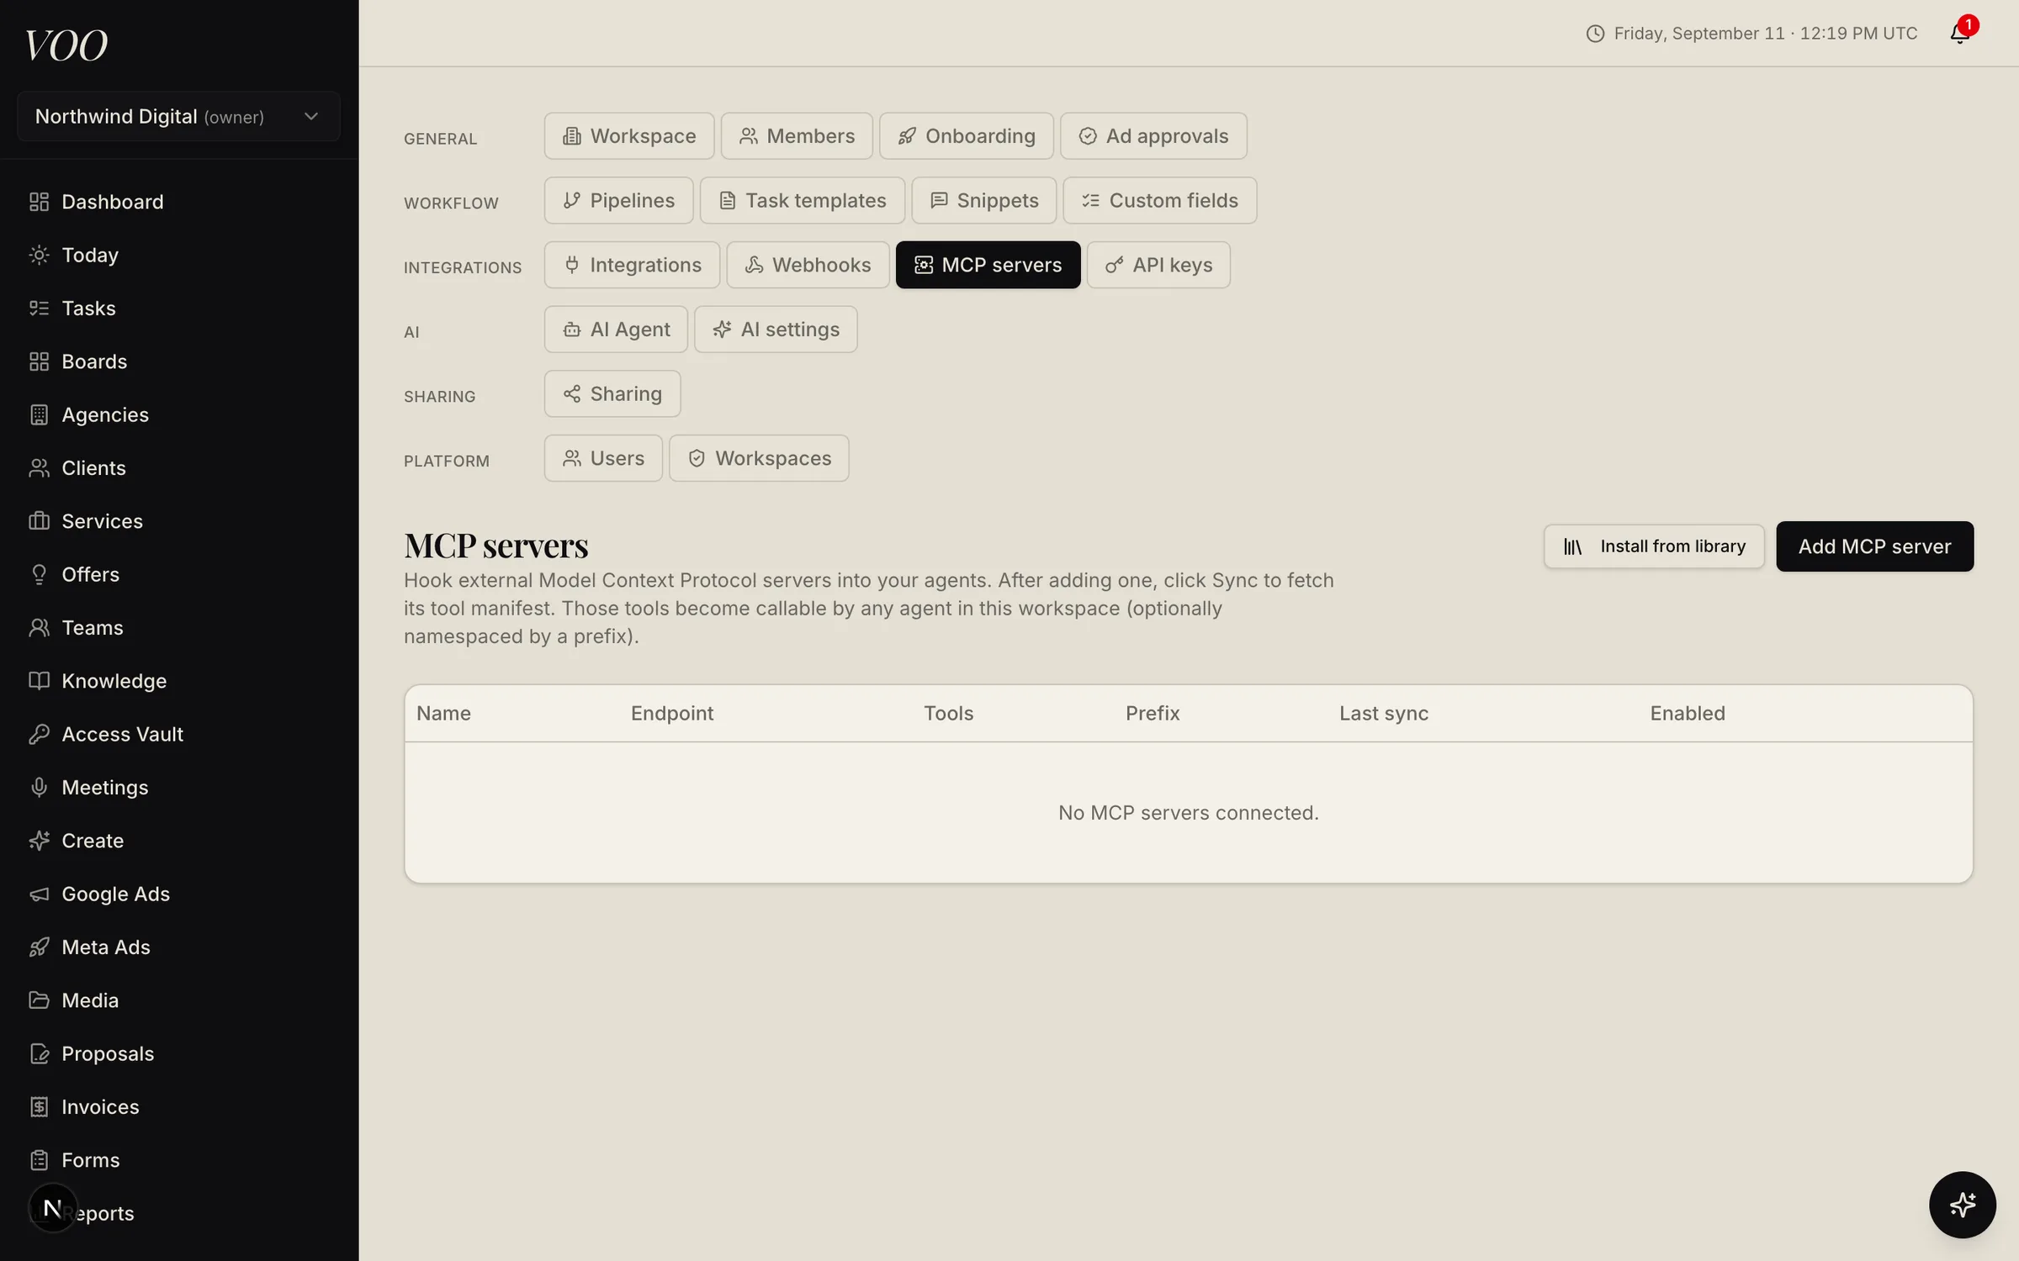This screenshot has width=2019, height=1261.
Task: Click the Tools column header
Action: [x=948, y=713]
